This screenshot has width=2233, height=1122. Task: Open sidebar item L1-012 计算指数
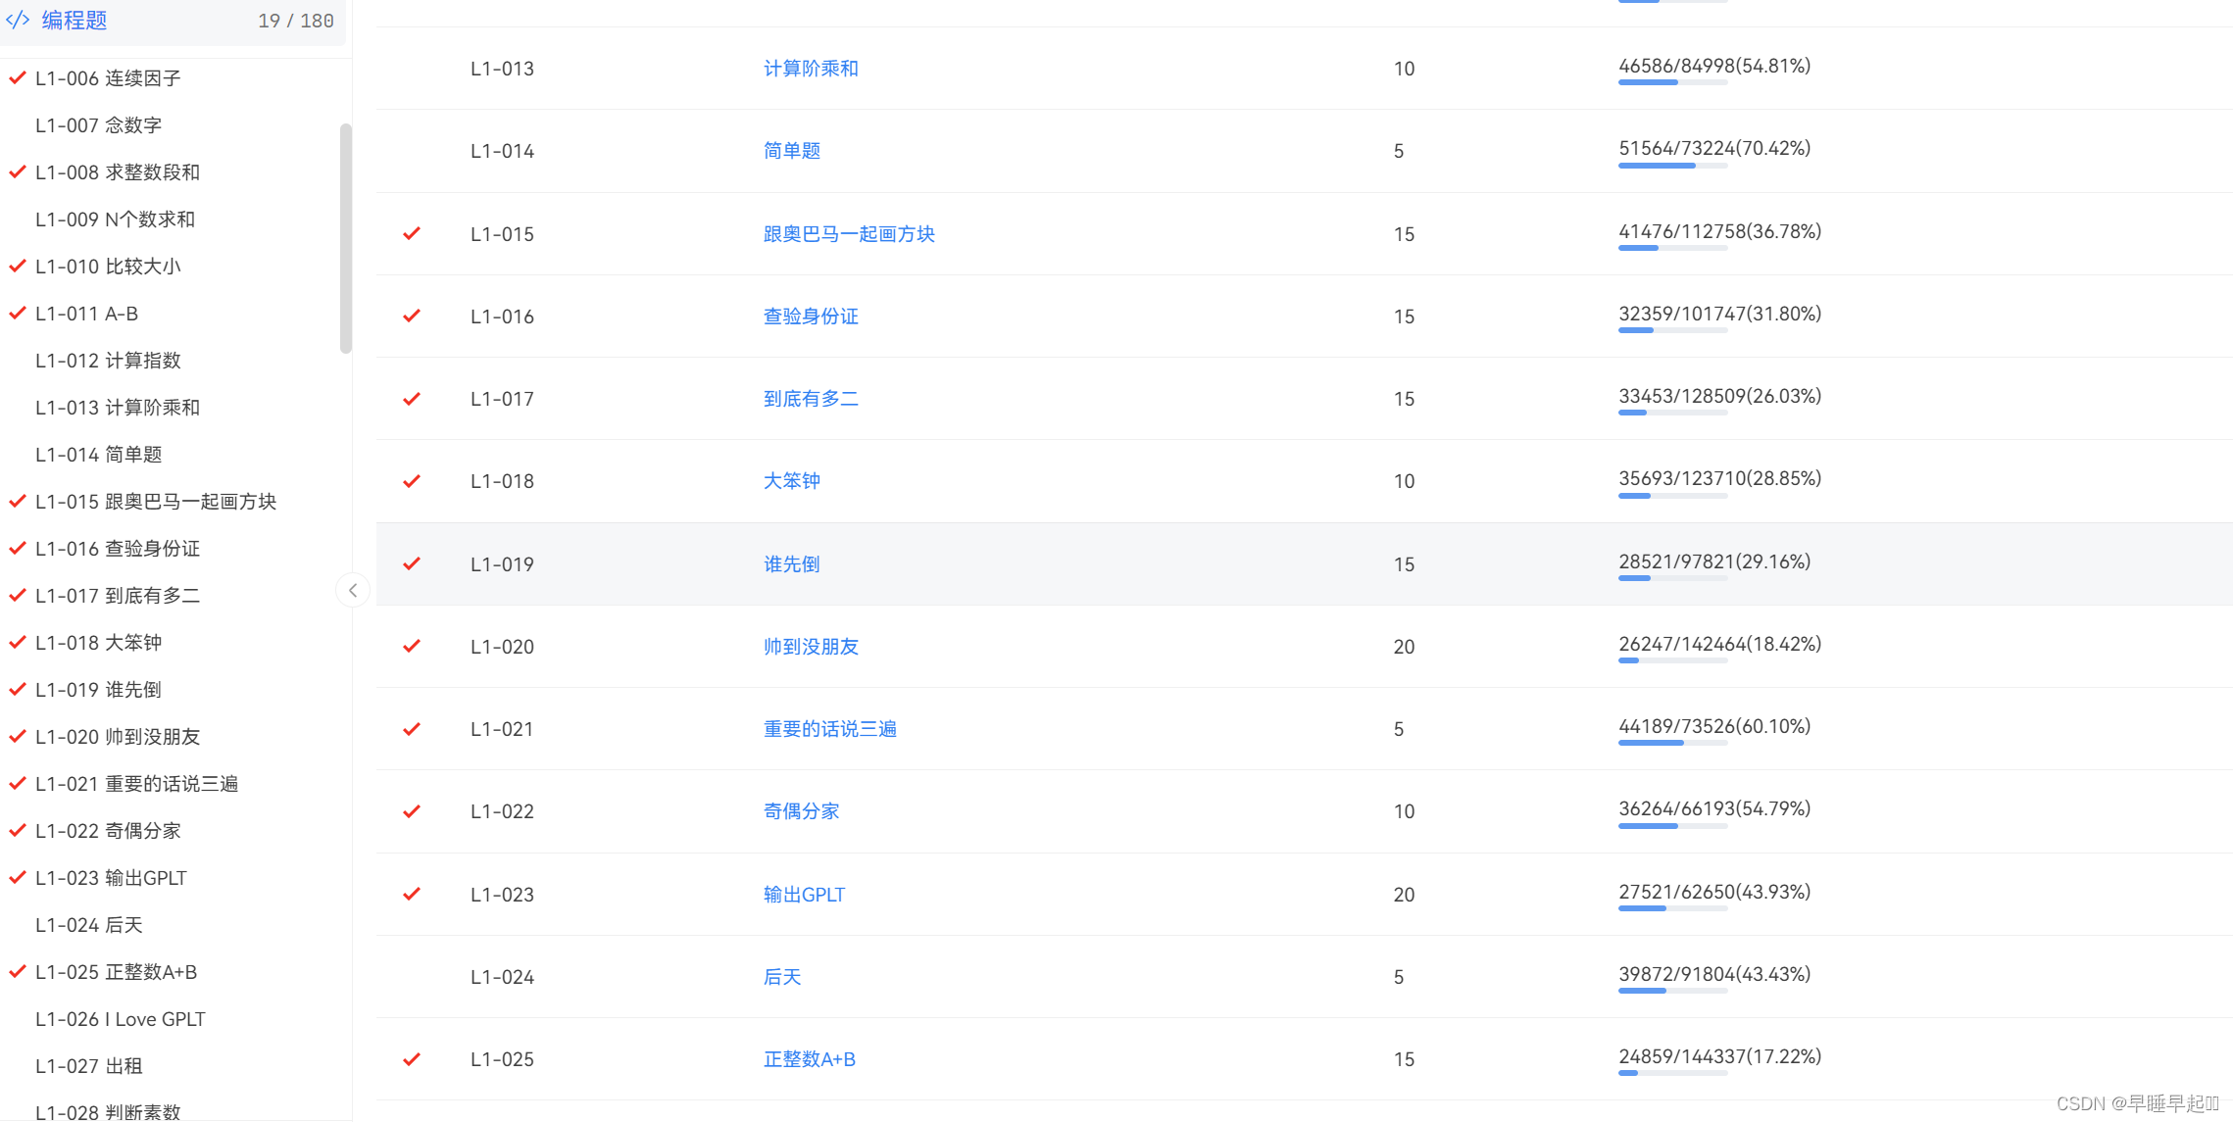click(108, 361)
